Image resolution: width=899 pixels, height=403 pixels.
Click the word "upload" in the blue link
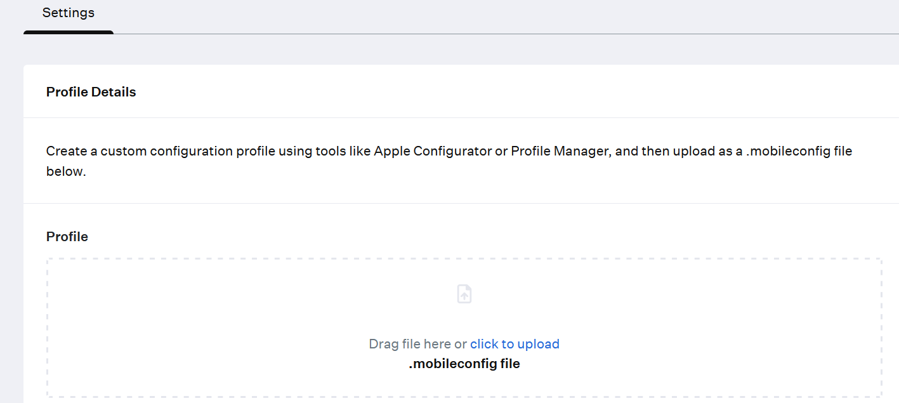tap(538, 344)
